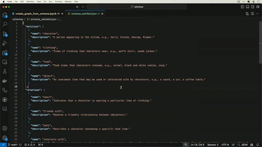
Task: Click the ports forwarded indicator in status bar
Action: point(41,145)
